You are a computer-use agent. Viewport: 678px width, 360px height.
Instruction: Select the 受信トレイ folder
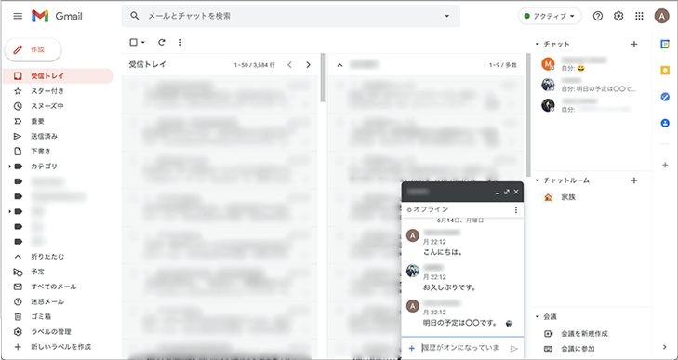pos(58,75)
